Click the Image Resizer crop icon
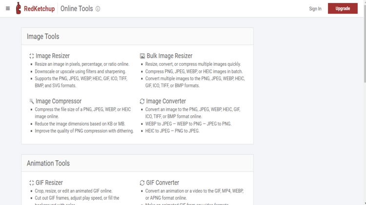Screen dimensions: 366x205 (32, 56)
